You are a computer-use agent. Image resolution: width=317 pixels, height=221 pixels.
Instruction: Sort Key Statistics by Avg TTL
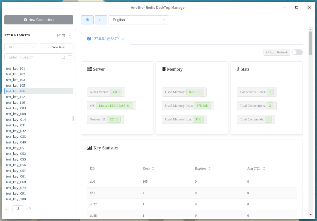(x=264, y=168)
